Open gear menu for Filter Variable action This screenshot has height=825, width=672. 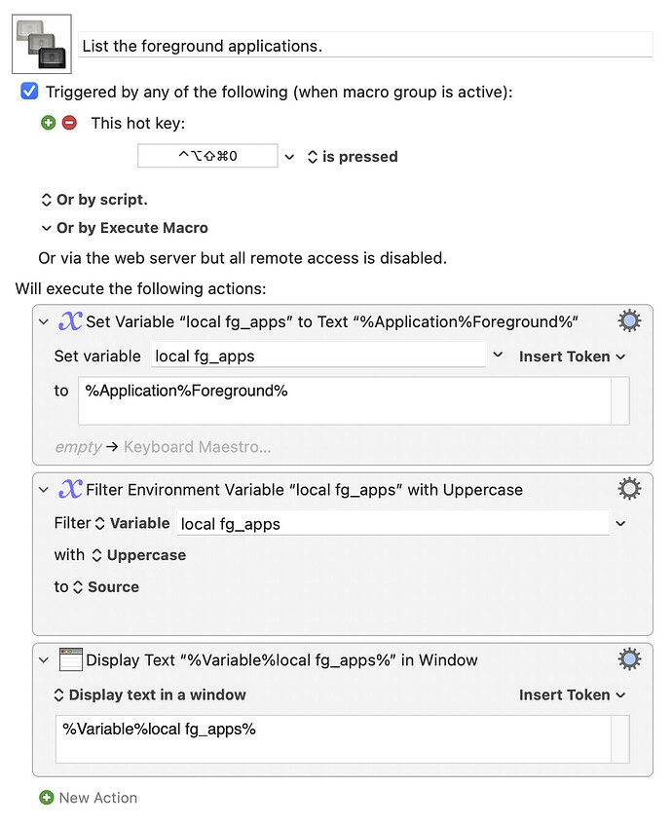pos(629,489)
